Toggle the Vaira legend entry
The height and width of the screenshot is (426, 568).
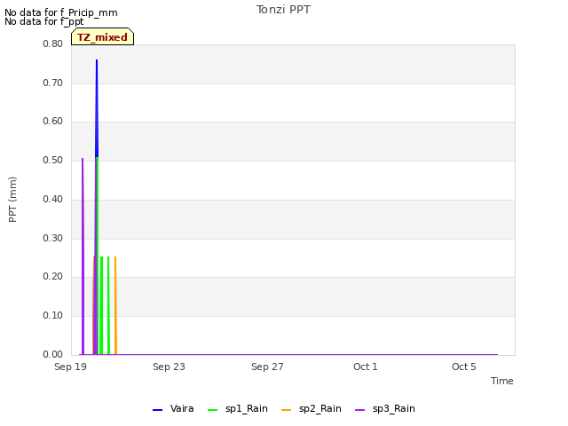coord(173,409)
